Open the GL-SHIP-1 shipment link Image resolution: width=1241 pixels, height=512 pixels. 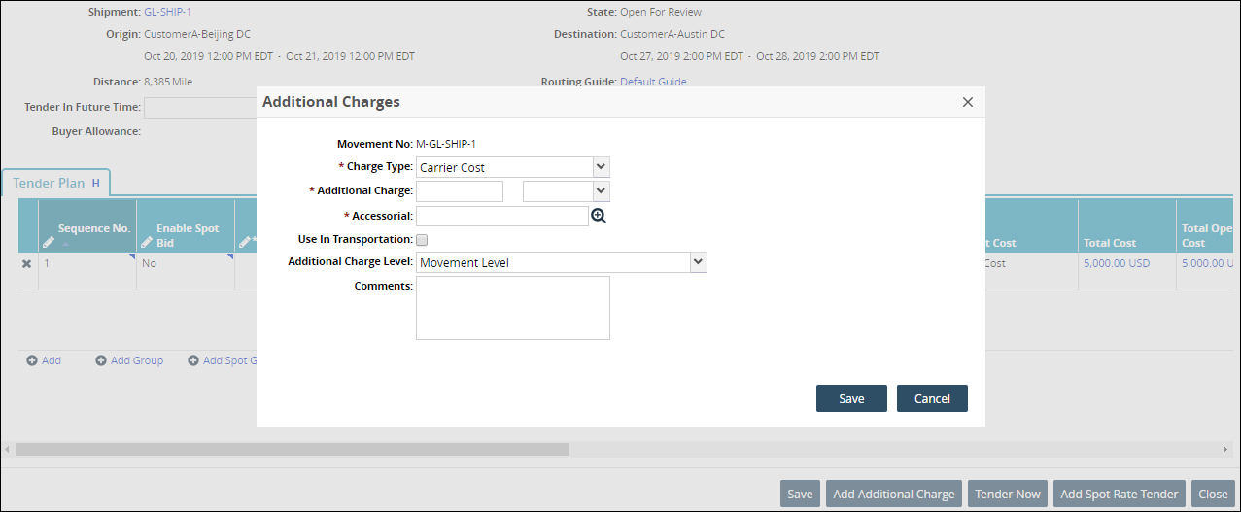[x=166, y=12]
